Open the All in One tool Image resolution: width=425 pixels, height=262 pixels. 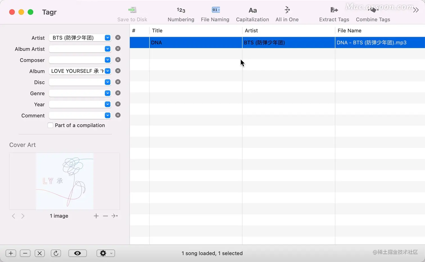coord(287,14)
